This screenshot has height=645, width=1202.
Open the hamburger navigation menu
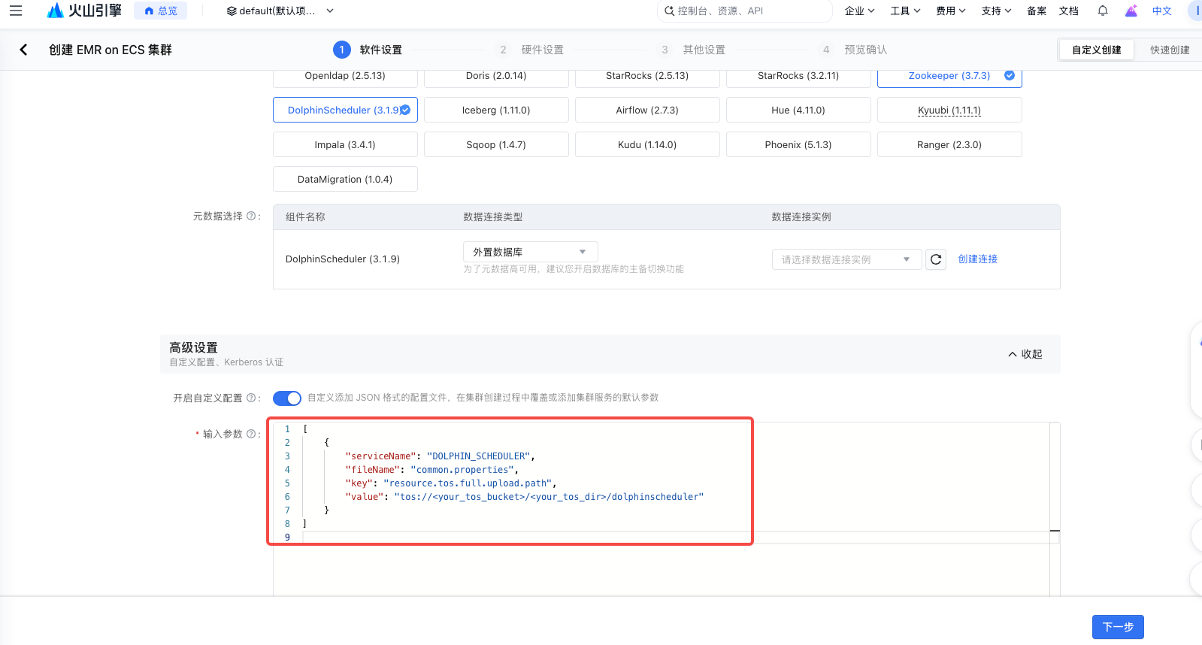[16, 11]
